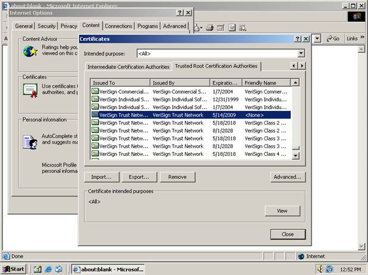
Task: Sort by the Expiration column header
Action: click(x=226, y=82)
